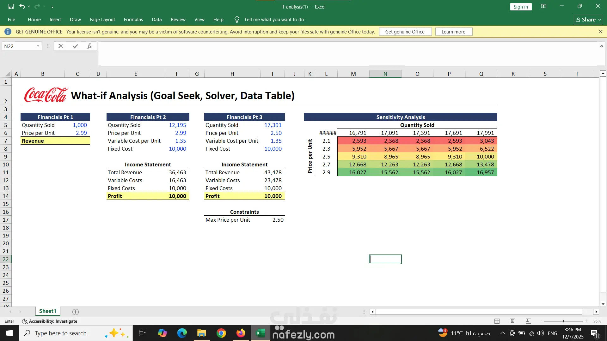The image size is (607, 341).
Task: Select Normal view in status bar
Action: [497, 321]
